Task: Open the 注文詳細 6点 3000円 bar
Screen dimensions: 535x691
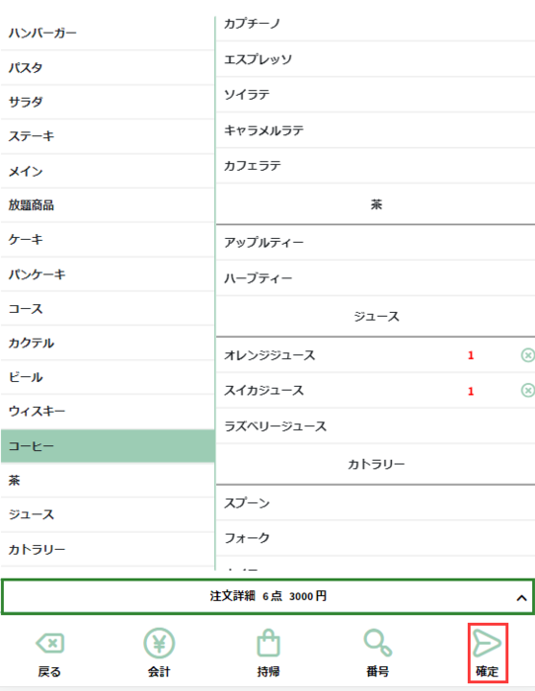Action: [x=267, y=596]
